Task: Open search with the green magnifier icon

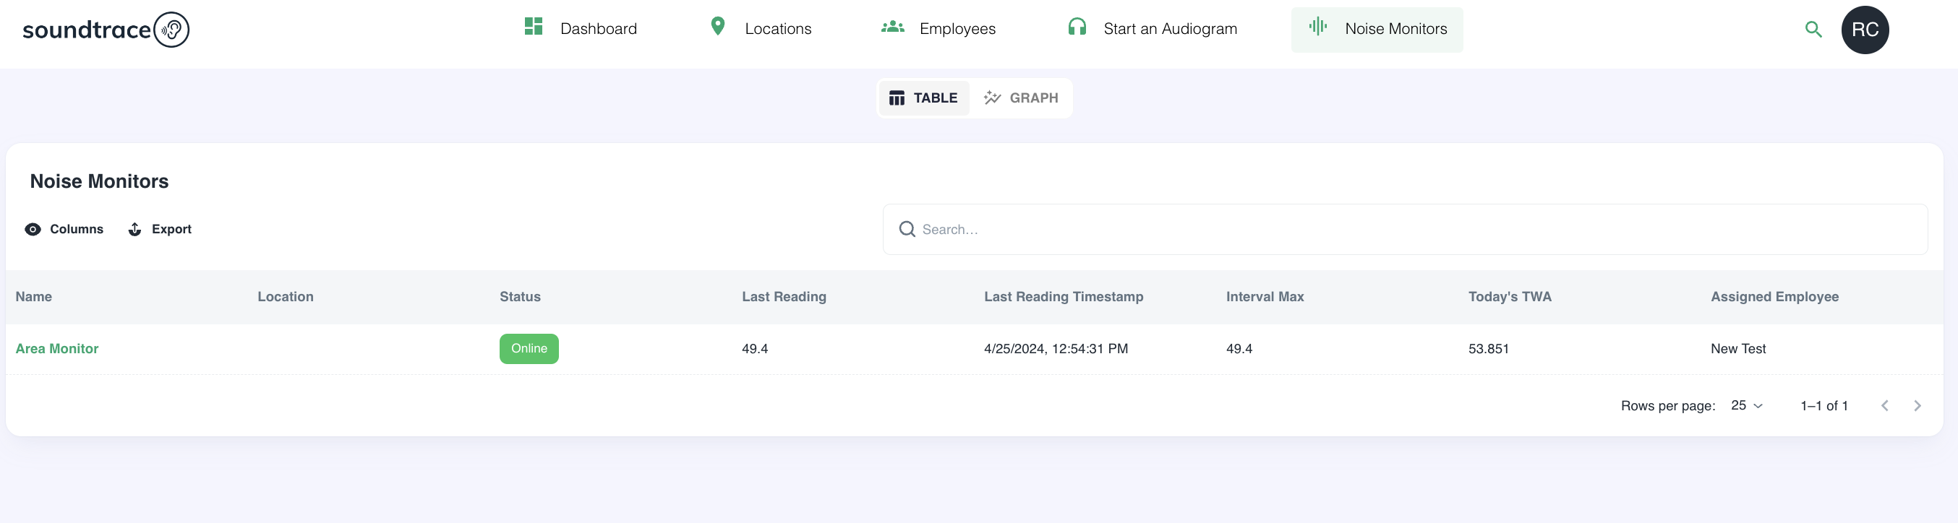Action: [1813, 30]
